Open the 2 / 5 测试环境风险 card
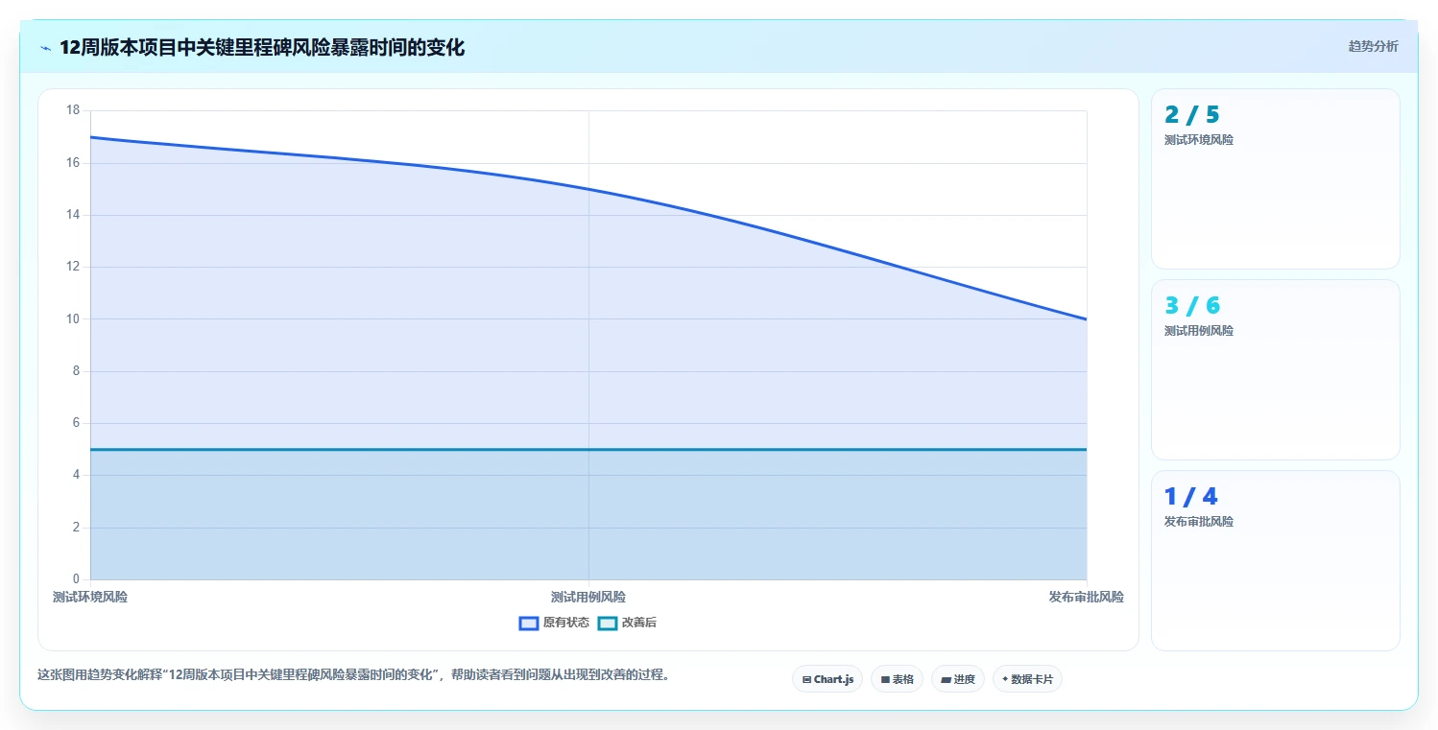 coord(1275,178)
